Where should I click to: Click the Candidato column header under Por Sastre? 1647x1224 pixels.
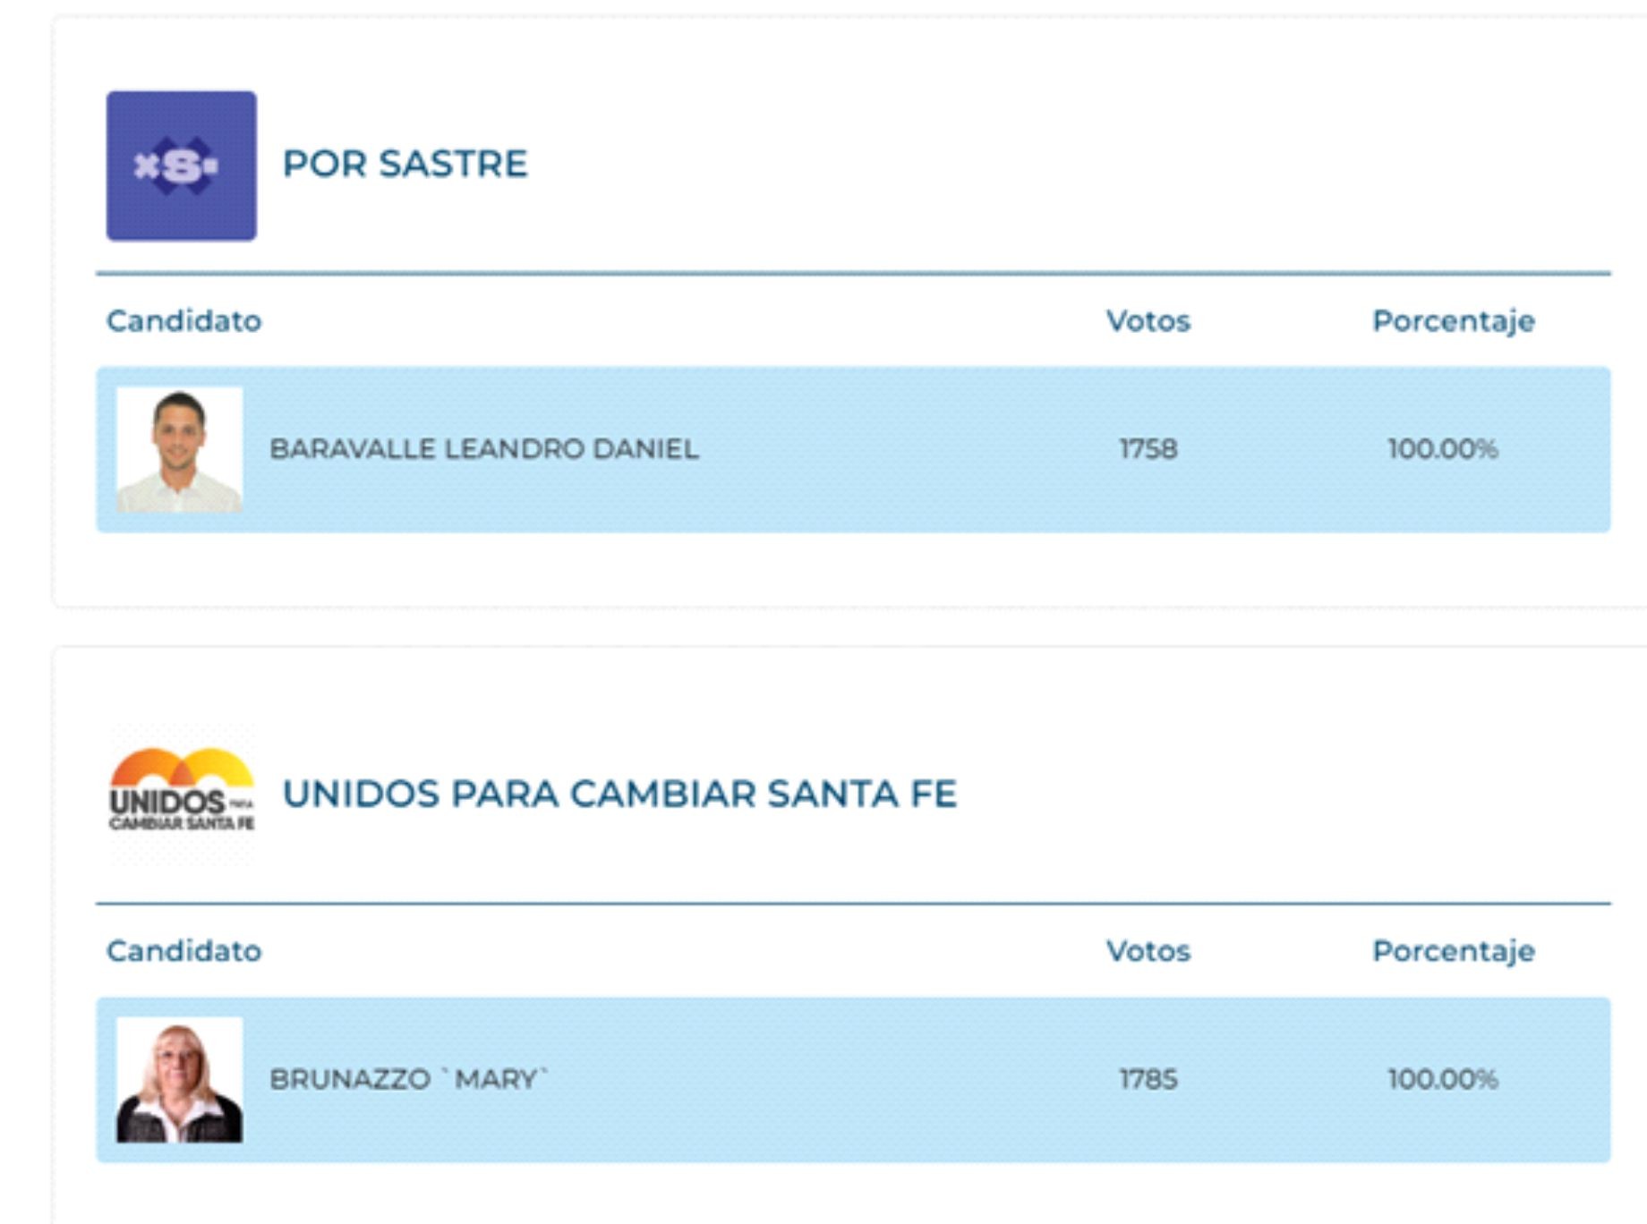point(184,321)
